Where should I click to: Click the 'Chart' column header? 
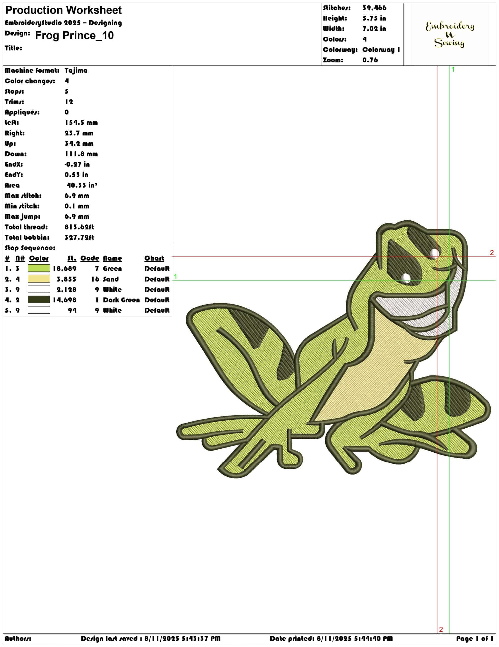pos(154,258)
